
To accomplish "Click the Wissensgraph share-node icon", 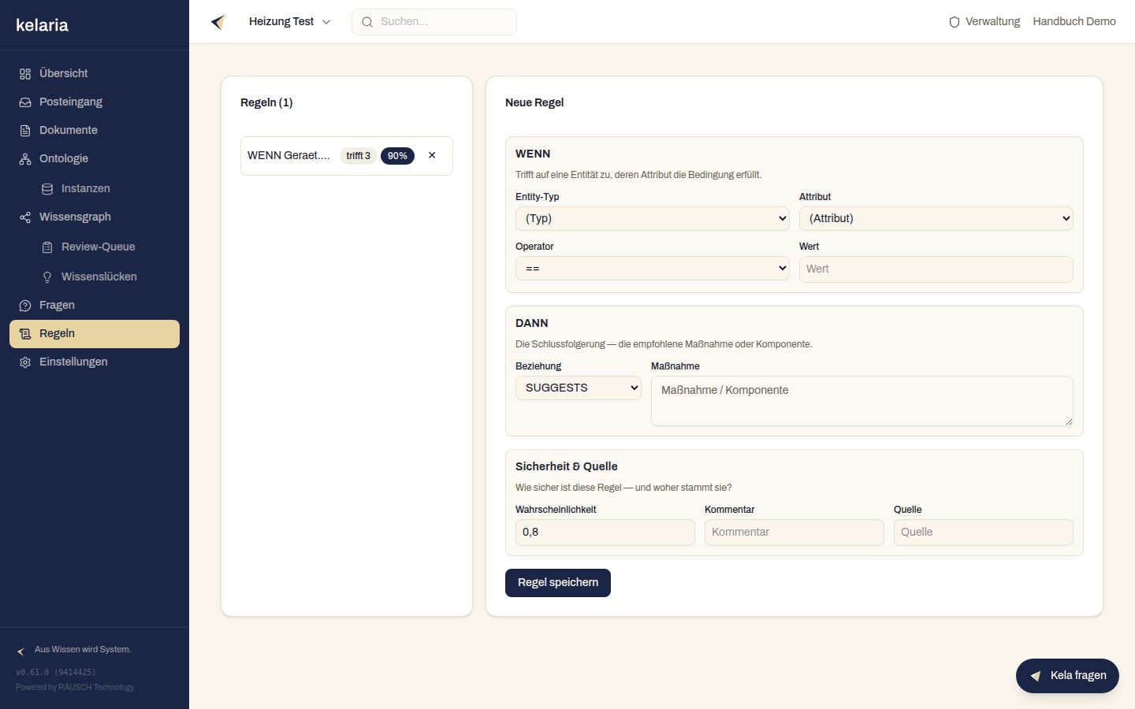I will (25, 217).
